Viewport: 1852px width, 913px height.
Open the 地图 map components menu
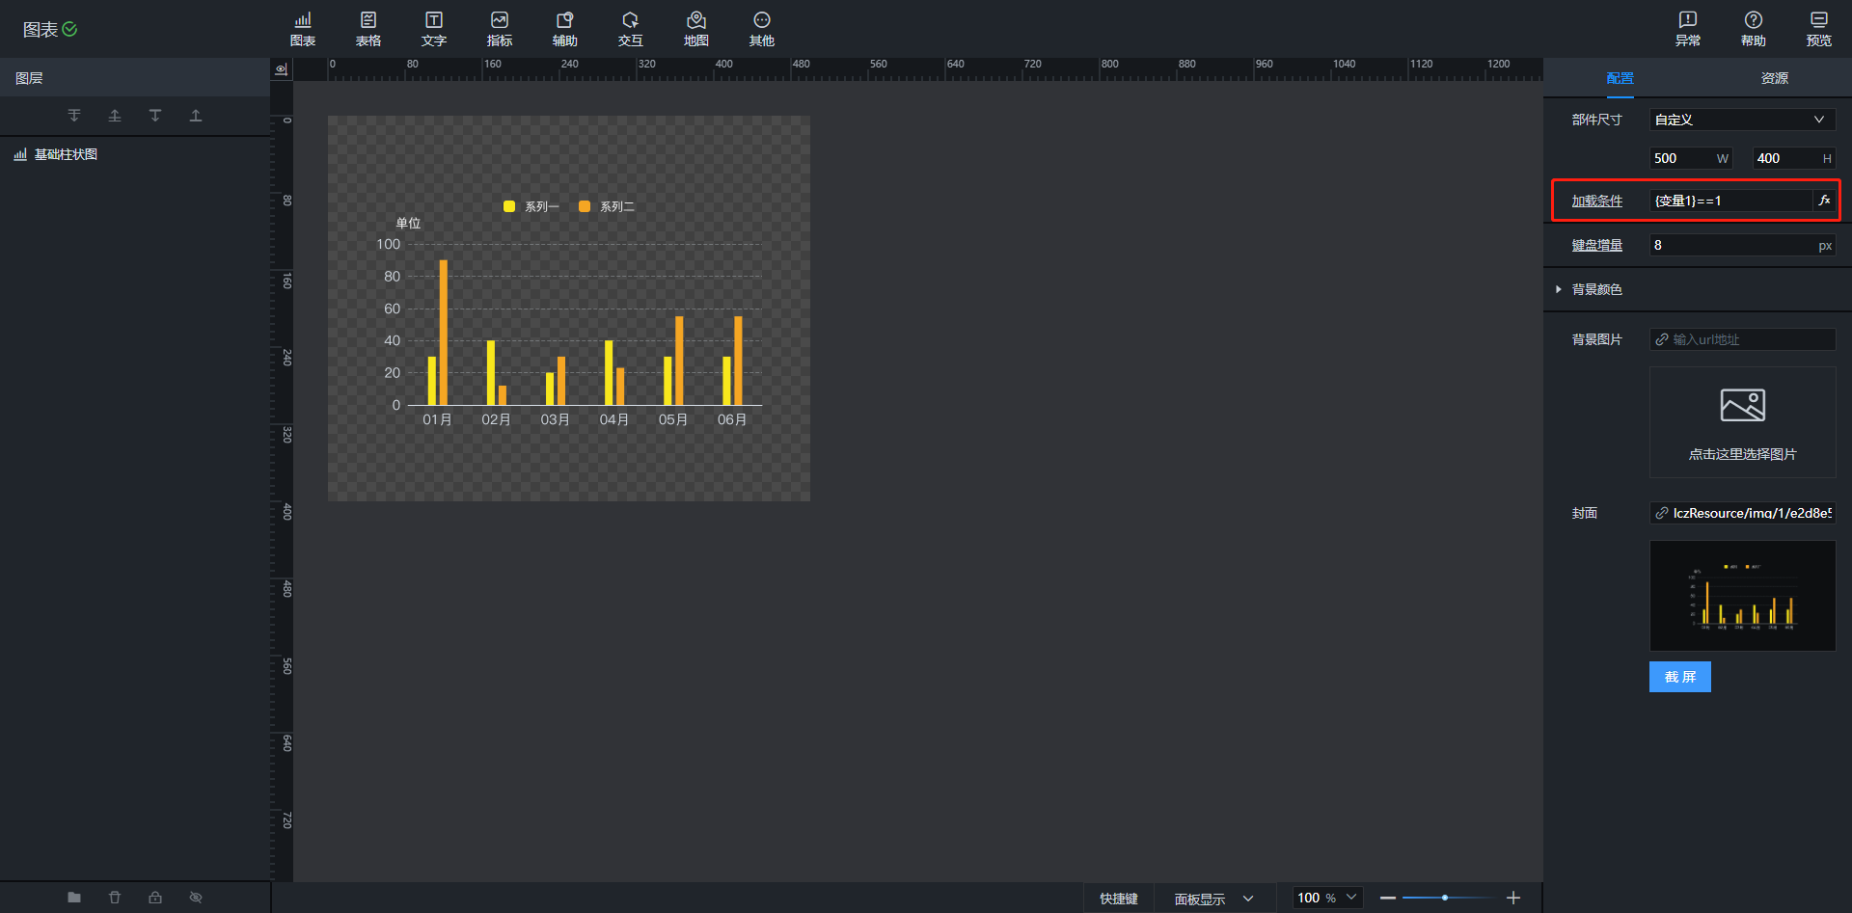pyautogui.click(x=695, y=28)
